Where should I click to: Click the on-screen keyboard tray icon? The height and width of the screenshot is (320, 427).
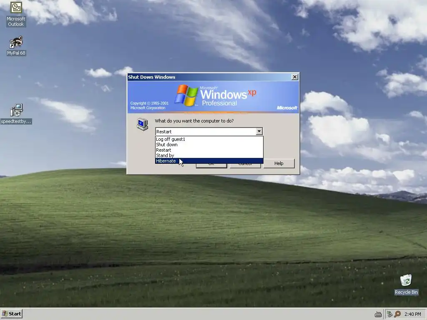(x=378, y=314)
